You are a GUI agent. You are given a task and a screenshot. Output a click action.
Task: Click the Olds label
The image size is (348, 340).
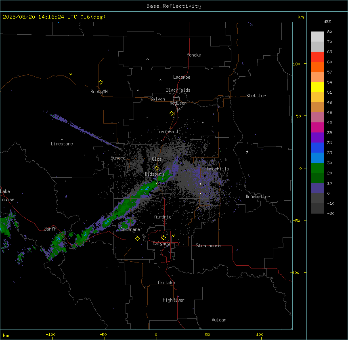tap(157, 159)
